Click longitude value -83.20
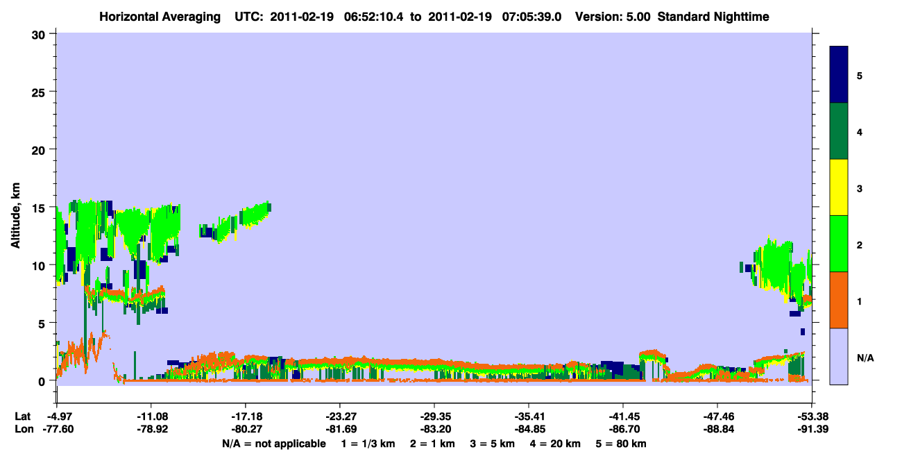This screenshot has width=902, height=463. pyautogui.click(x=434, y=429)
